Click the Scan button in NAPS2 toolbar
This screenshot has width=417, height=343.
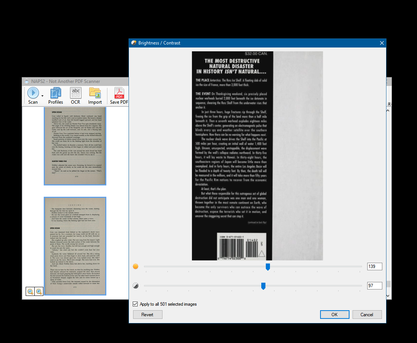coord(33,96)
